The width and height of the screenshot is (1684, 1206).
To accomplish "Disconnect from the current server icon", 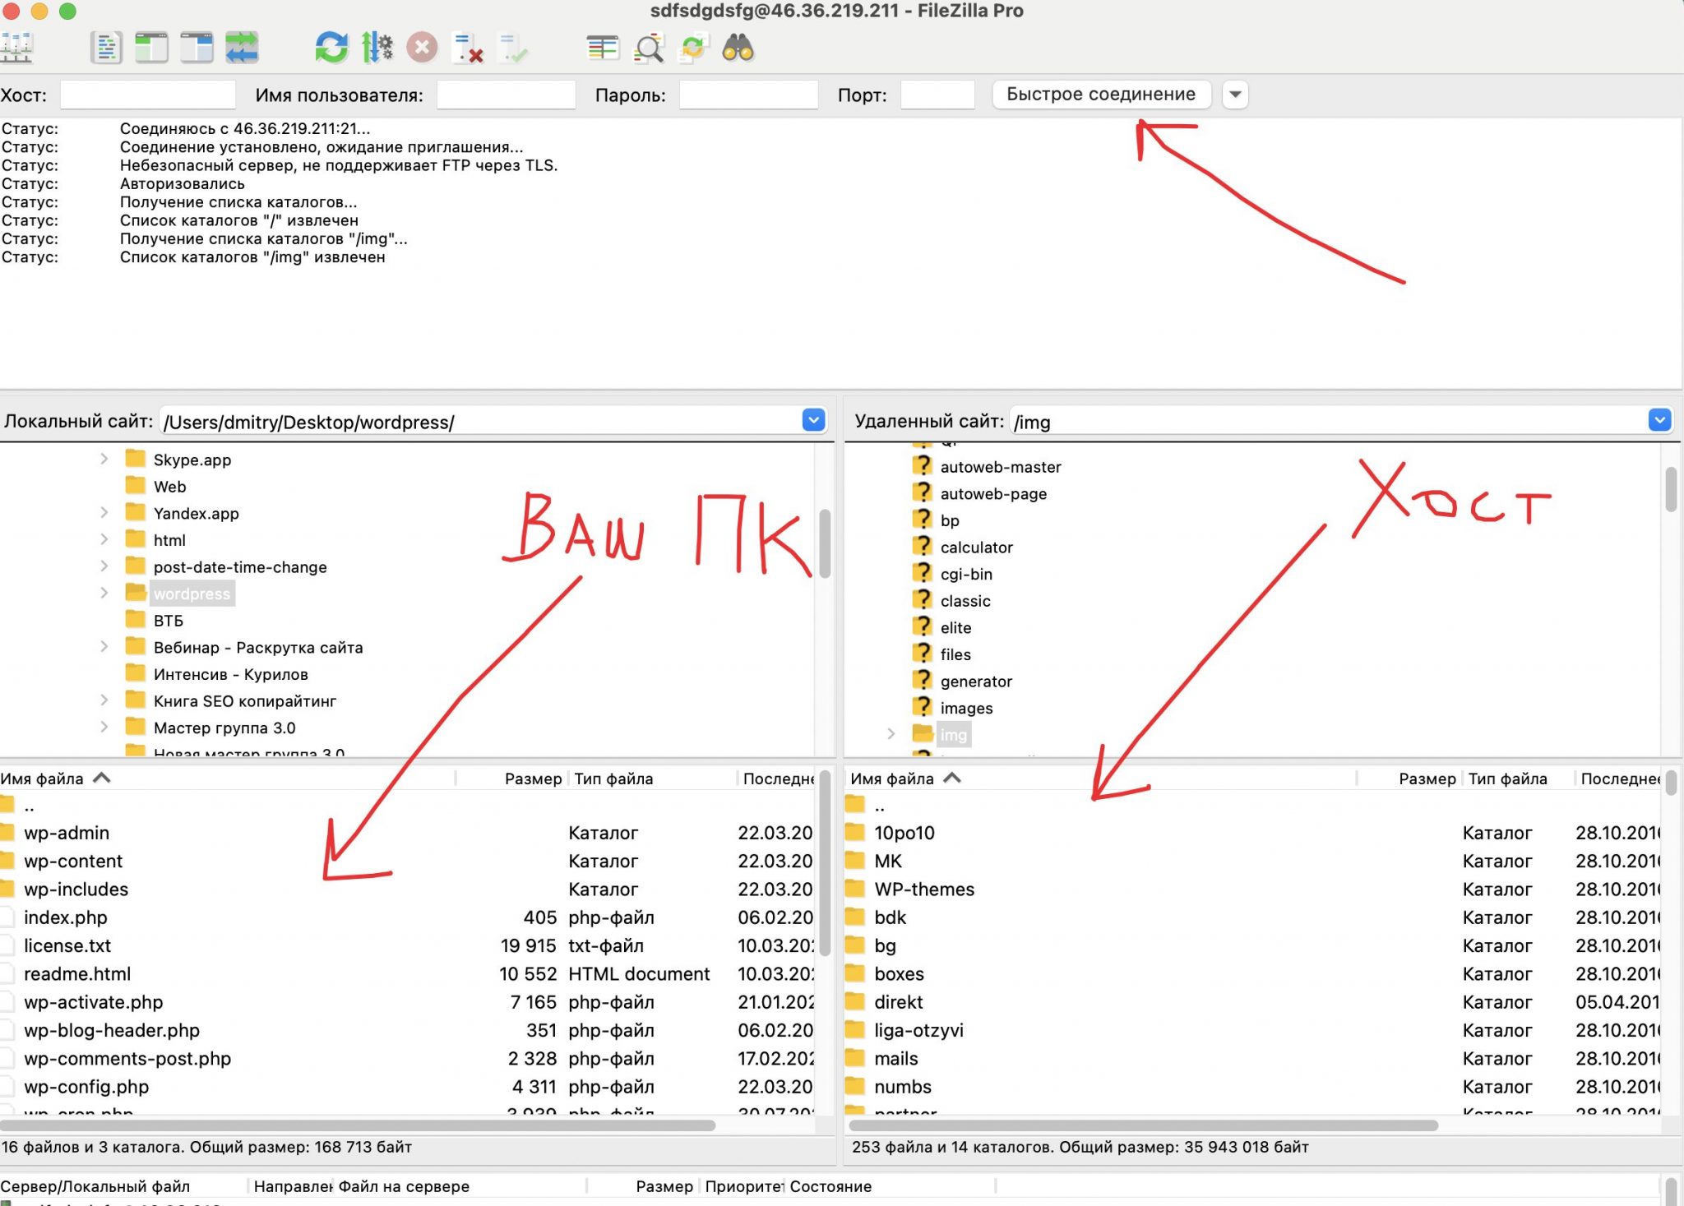I will pos(467,48).
